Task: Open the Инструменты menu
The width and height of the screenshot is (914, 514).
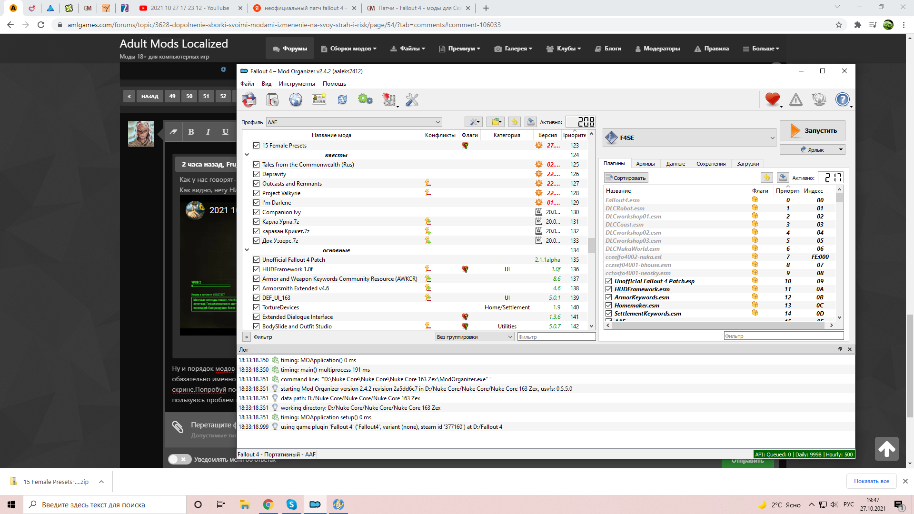Action: click(297, 84)
